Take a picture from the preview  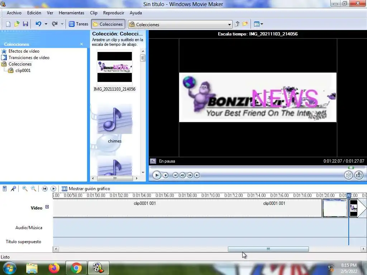pos(359,175)
